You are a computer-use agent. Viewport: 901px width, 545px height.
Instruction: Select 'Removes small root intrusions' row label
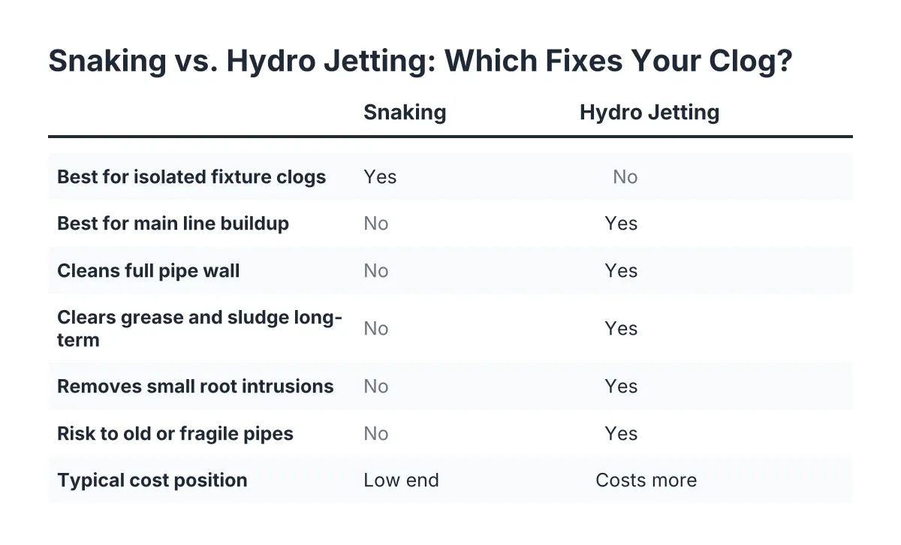(x=195, y=387)
